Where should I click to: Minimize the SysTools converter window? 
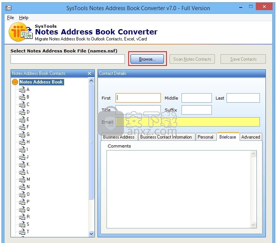[x=241, y=7]
